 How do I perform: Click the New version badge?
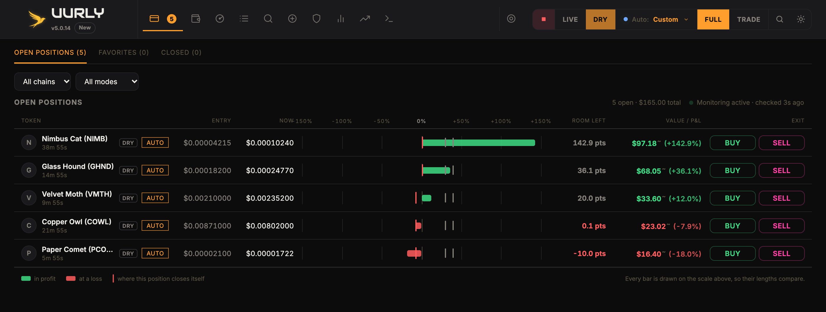click(x=85, y=28)
